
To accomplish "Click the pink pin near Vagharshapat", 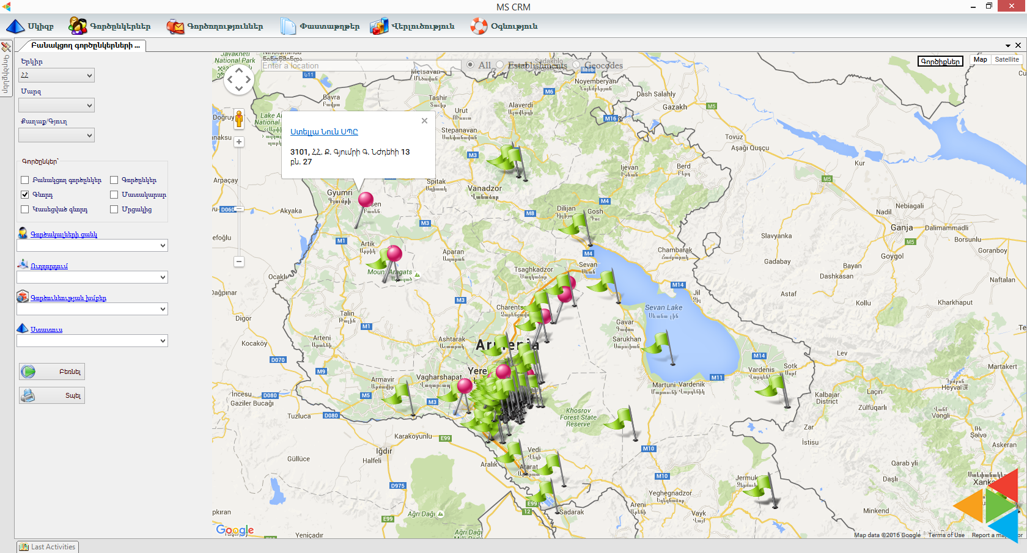I will (x=465, y=386).
